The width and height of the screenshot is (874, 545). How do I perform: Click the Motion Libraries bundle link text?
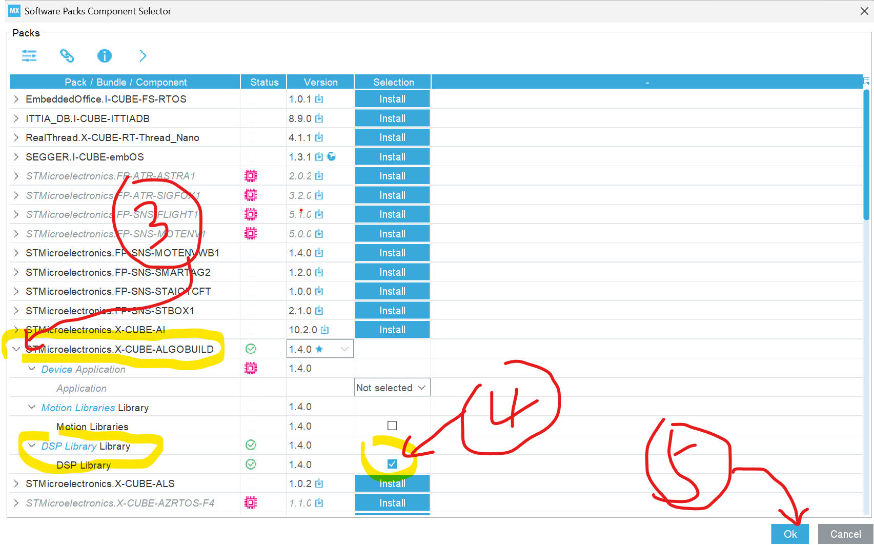click(78, 408)
